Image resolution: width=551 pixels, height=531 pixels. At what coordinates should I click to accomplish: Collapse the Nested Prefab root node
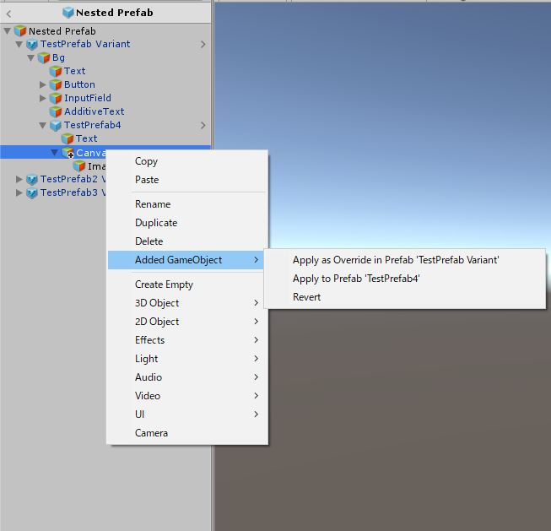point(7,31)
